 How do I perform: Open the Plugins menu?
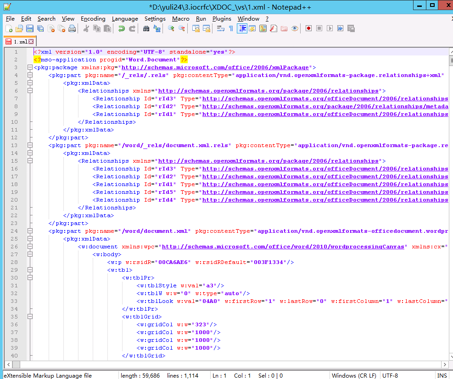click(x=222, y=19)
